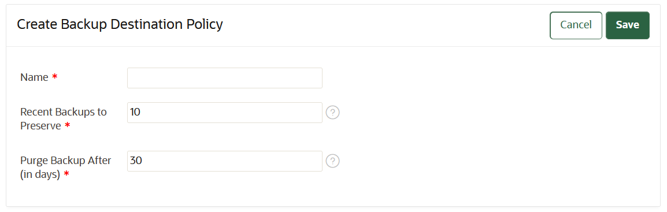
Task: Open help icon beside Recent Backups field
Action: point(333,113)
